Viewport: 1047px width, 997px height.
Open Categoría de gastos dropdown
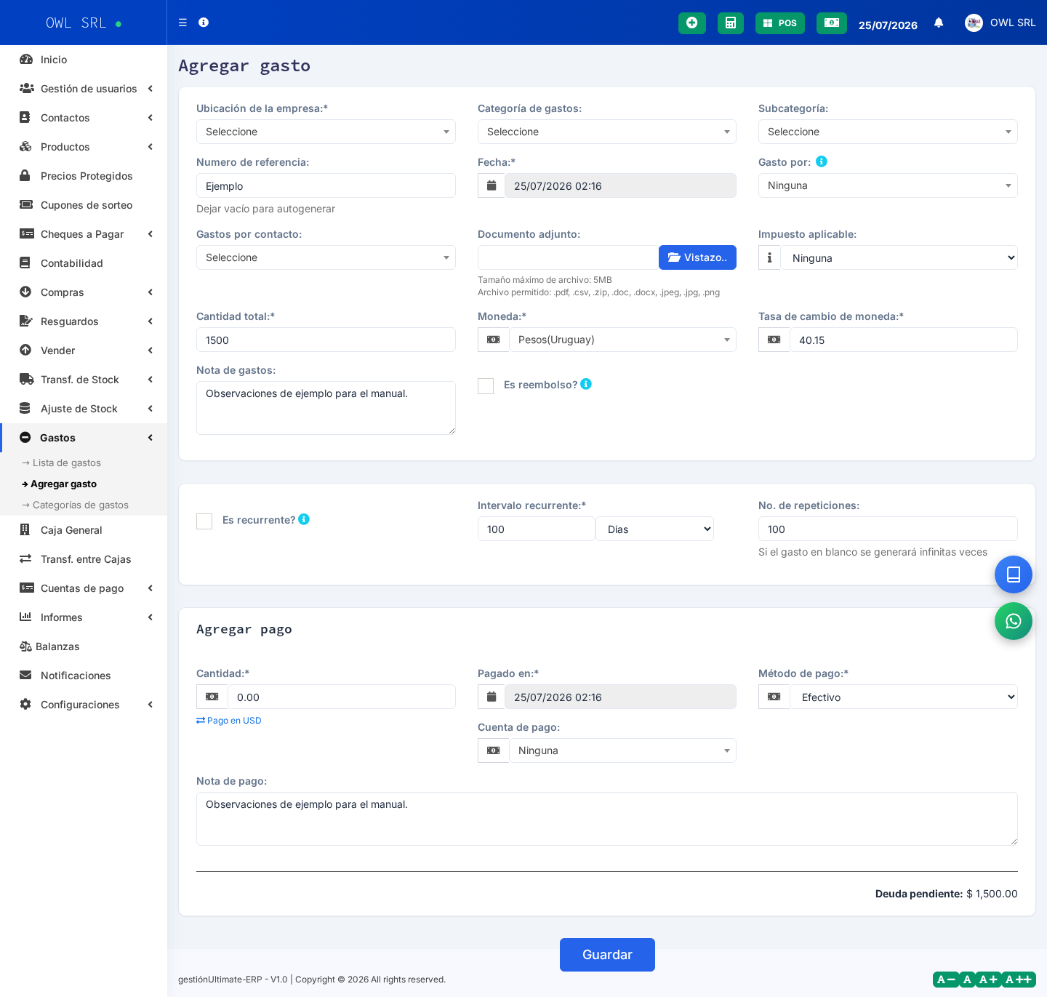coord(607,132)
